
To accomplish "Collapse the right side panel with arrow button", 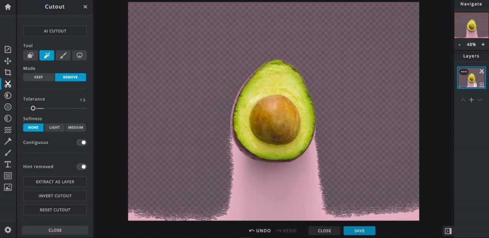I will click(448, 231).
